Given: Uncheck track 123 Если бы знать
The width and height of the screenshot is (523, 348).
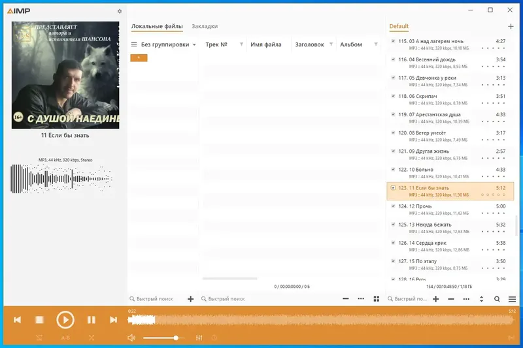Looking at the screenshot, I should (394, 188).
